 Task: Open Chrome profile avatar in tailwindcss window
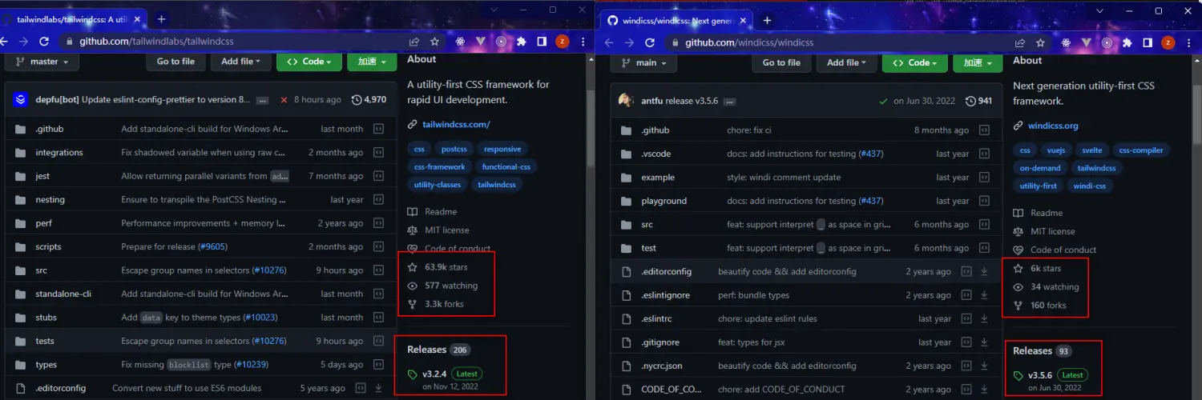tap(562, 42)
